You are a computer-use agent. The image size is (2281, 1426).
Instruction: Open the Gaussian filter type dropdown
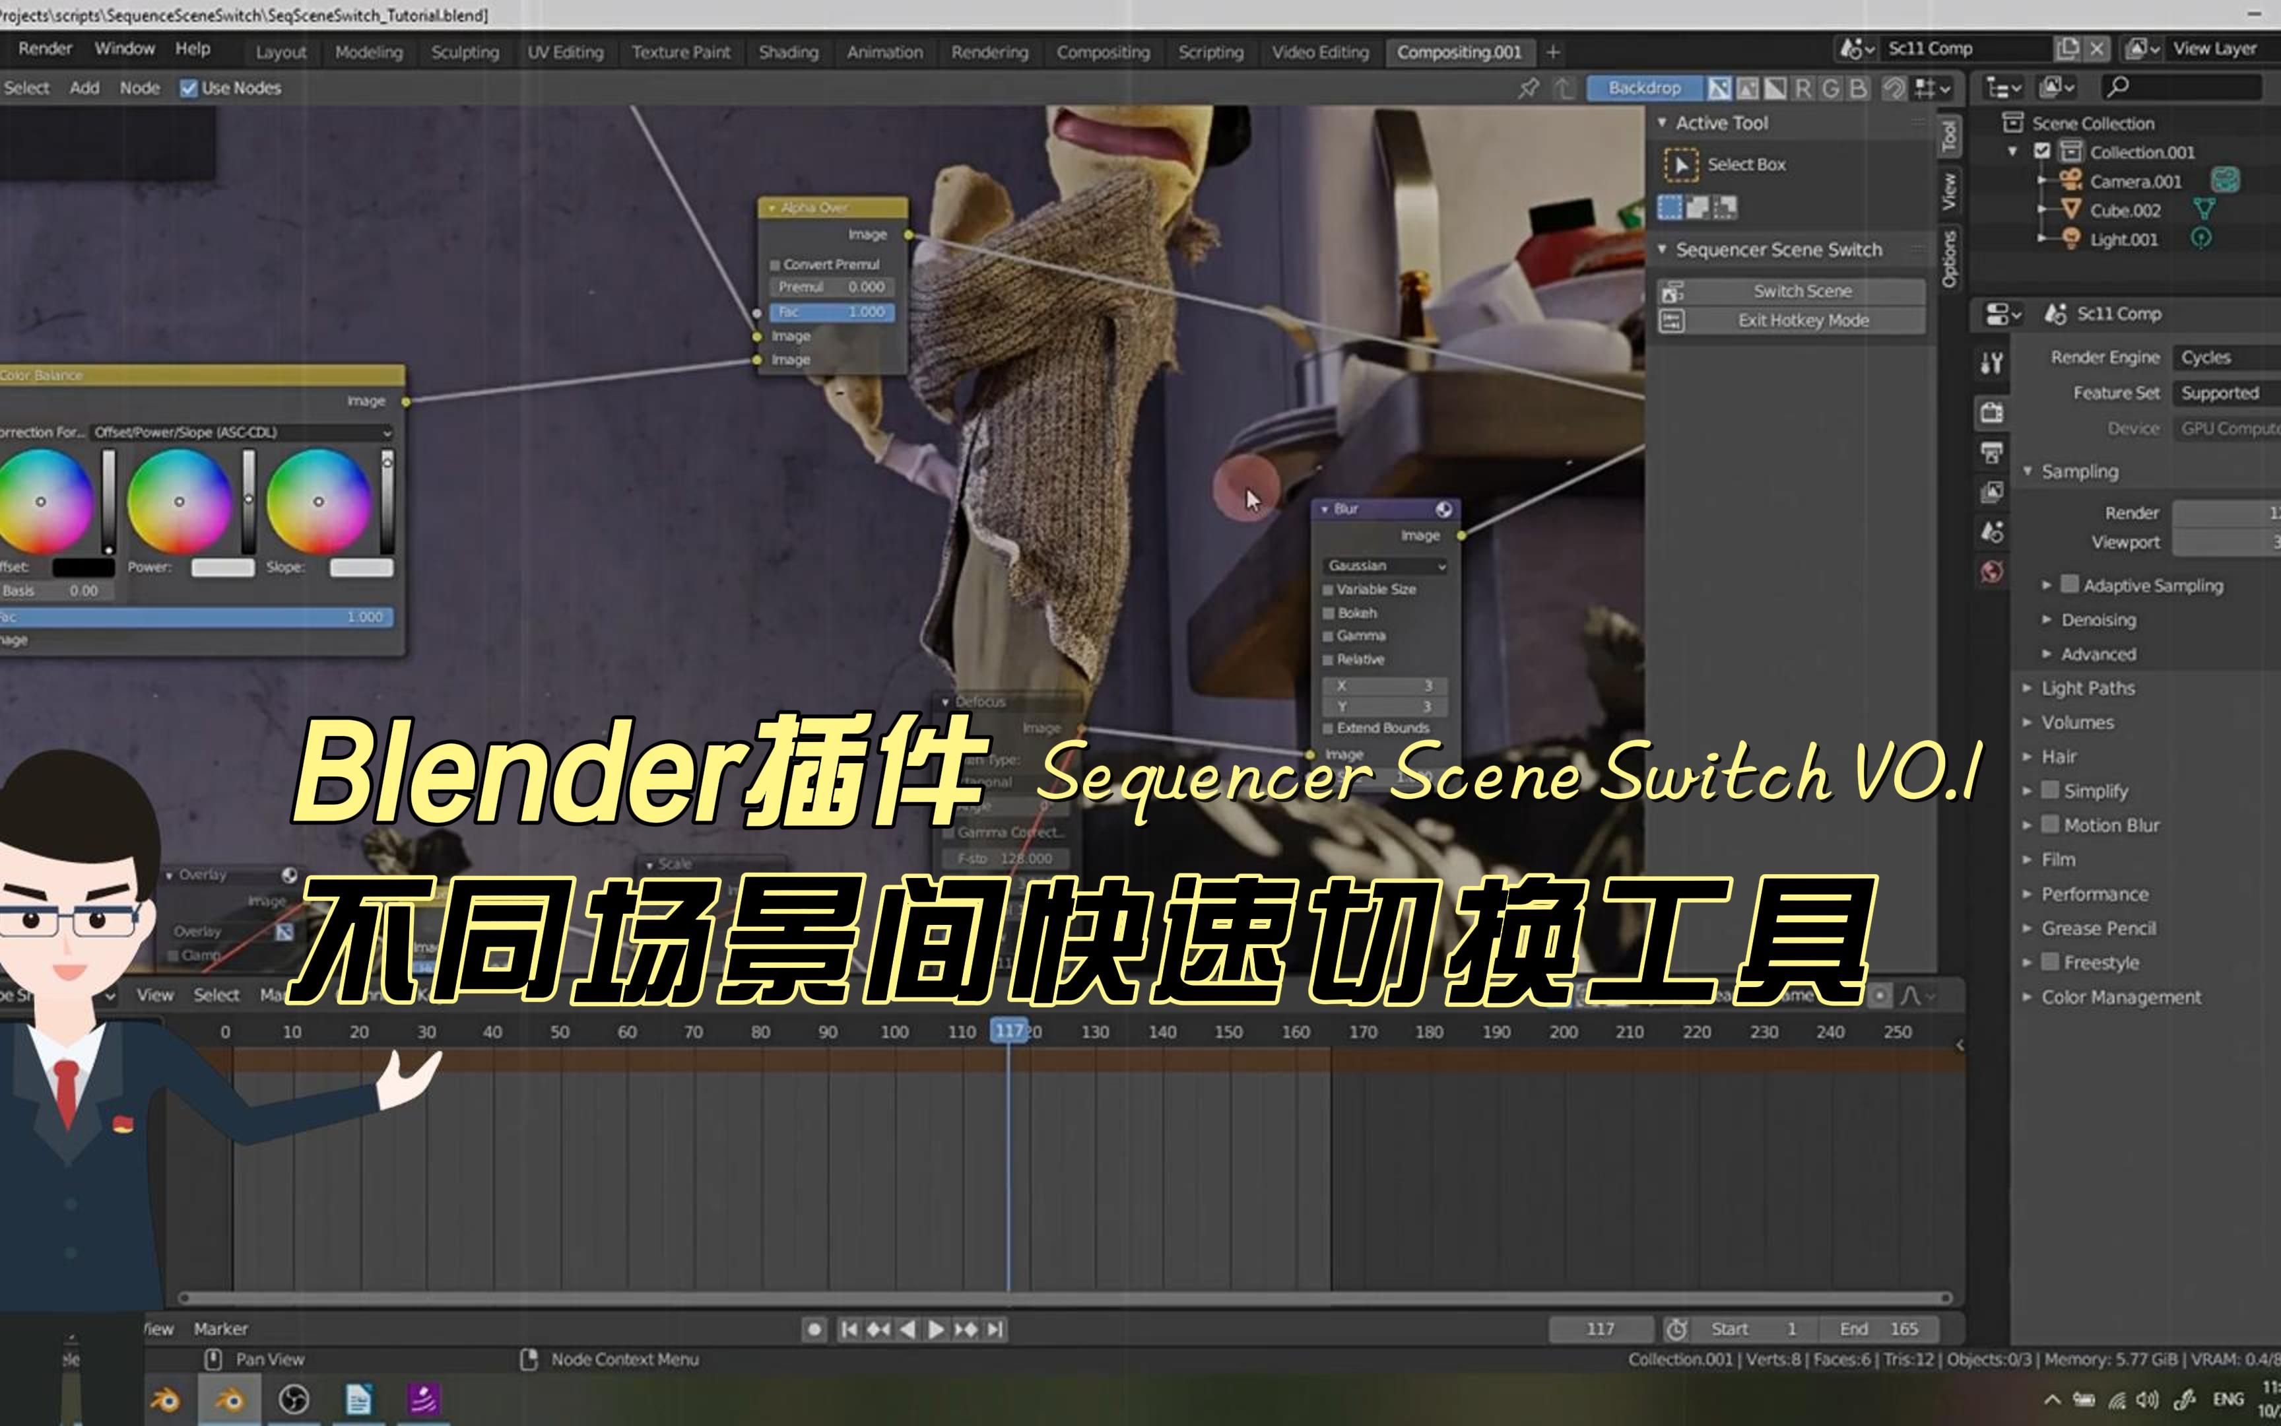pyautogui.click(x=1385, y=566)
